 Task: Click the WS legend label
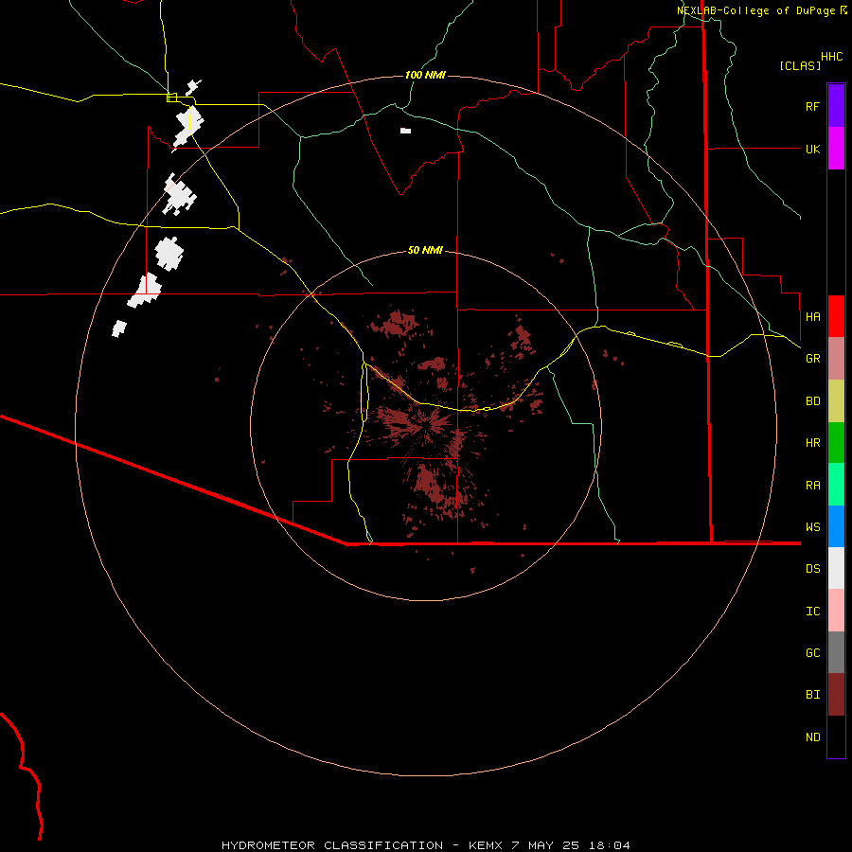(812, 527)
